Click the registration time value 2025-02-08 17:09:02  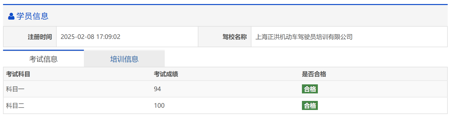[90, 37]
